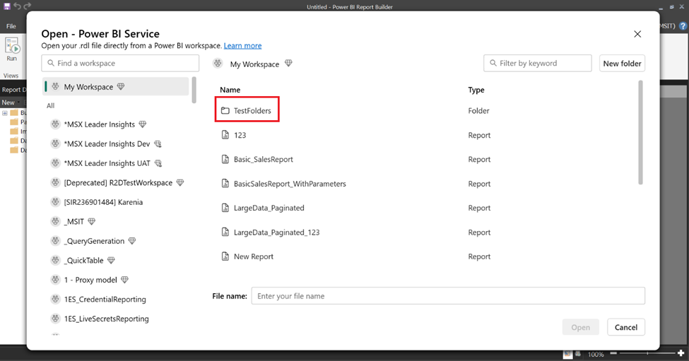Click the Folder type cell for TestFolders
The width and height of the screenshot is (689, 361).
(478, 111)
